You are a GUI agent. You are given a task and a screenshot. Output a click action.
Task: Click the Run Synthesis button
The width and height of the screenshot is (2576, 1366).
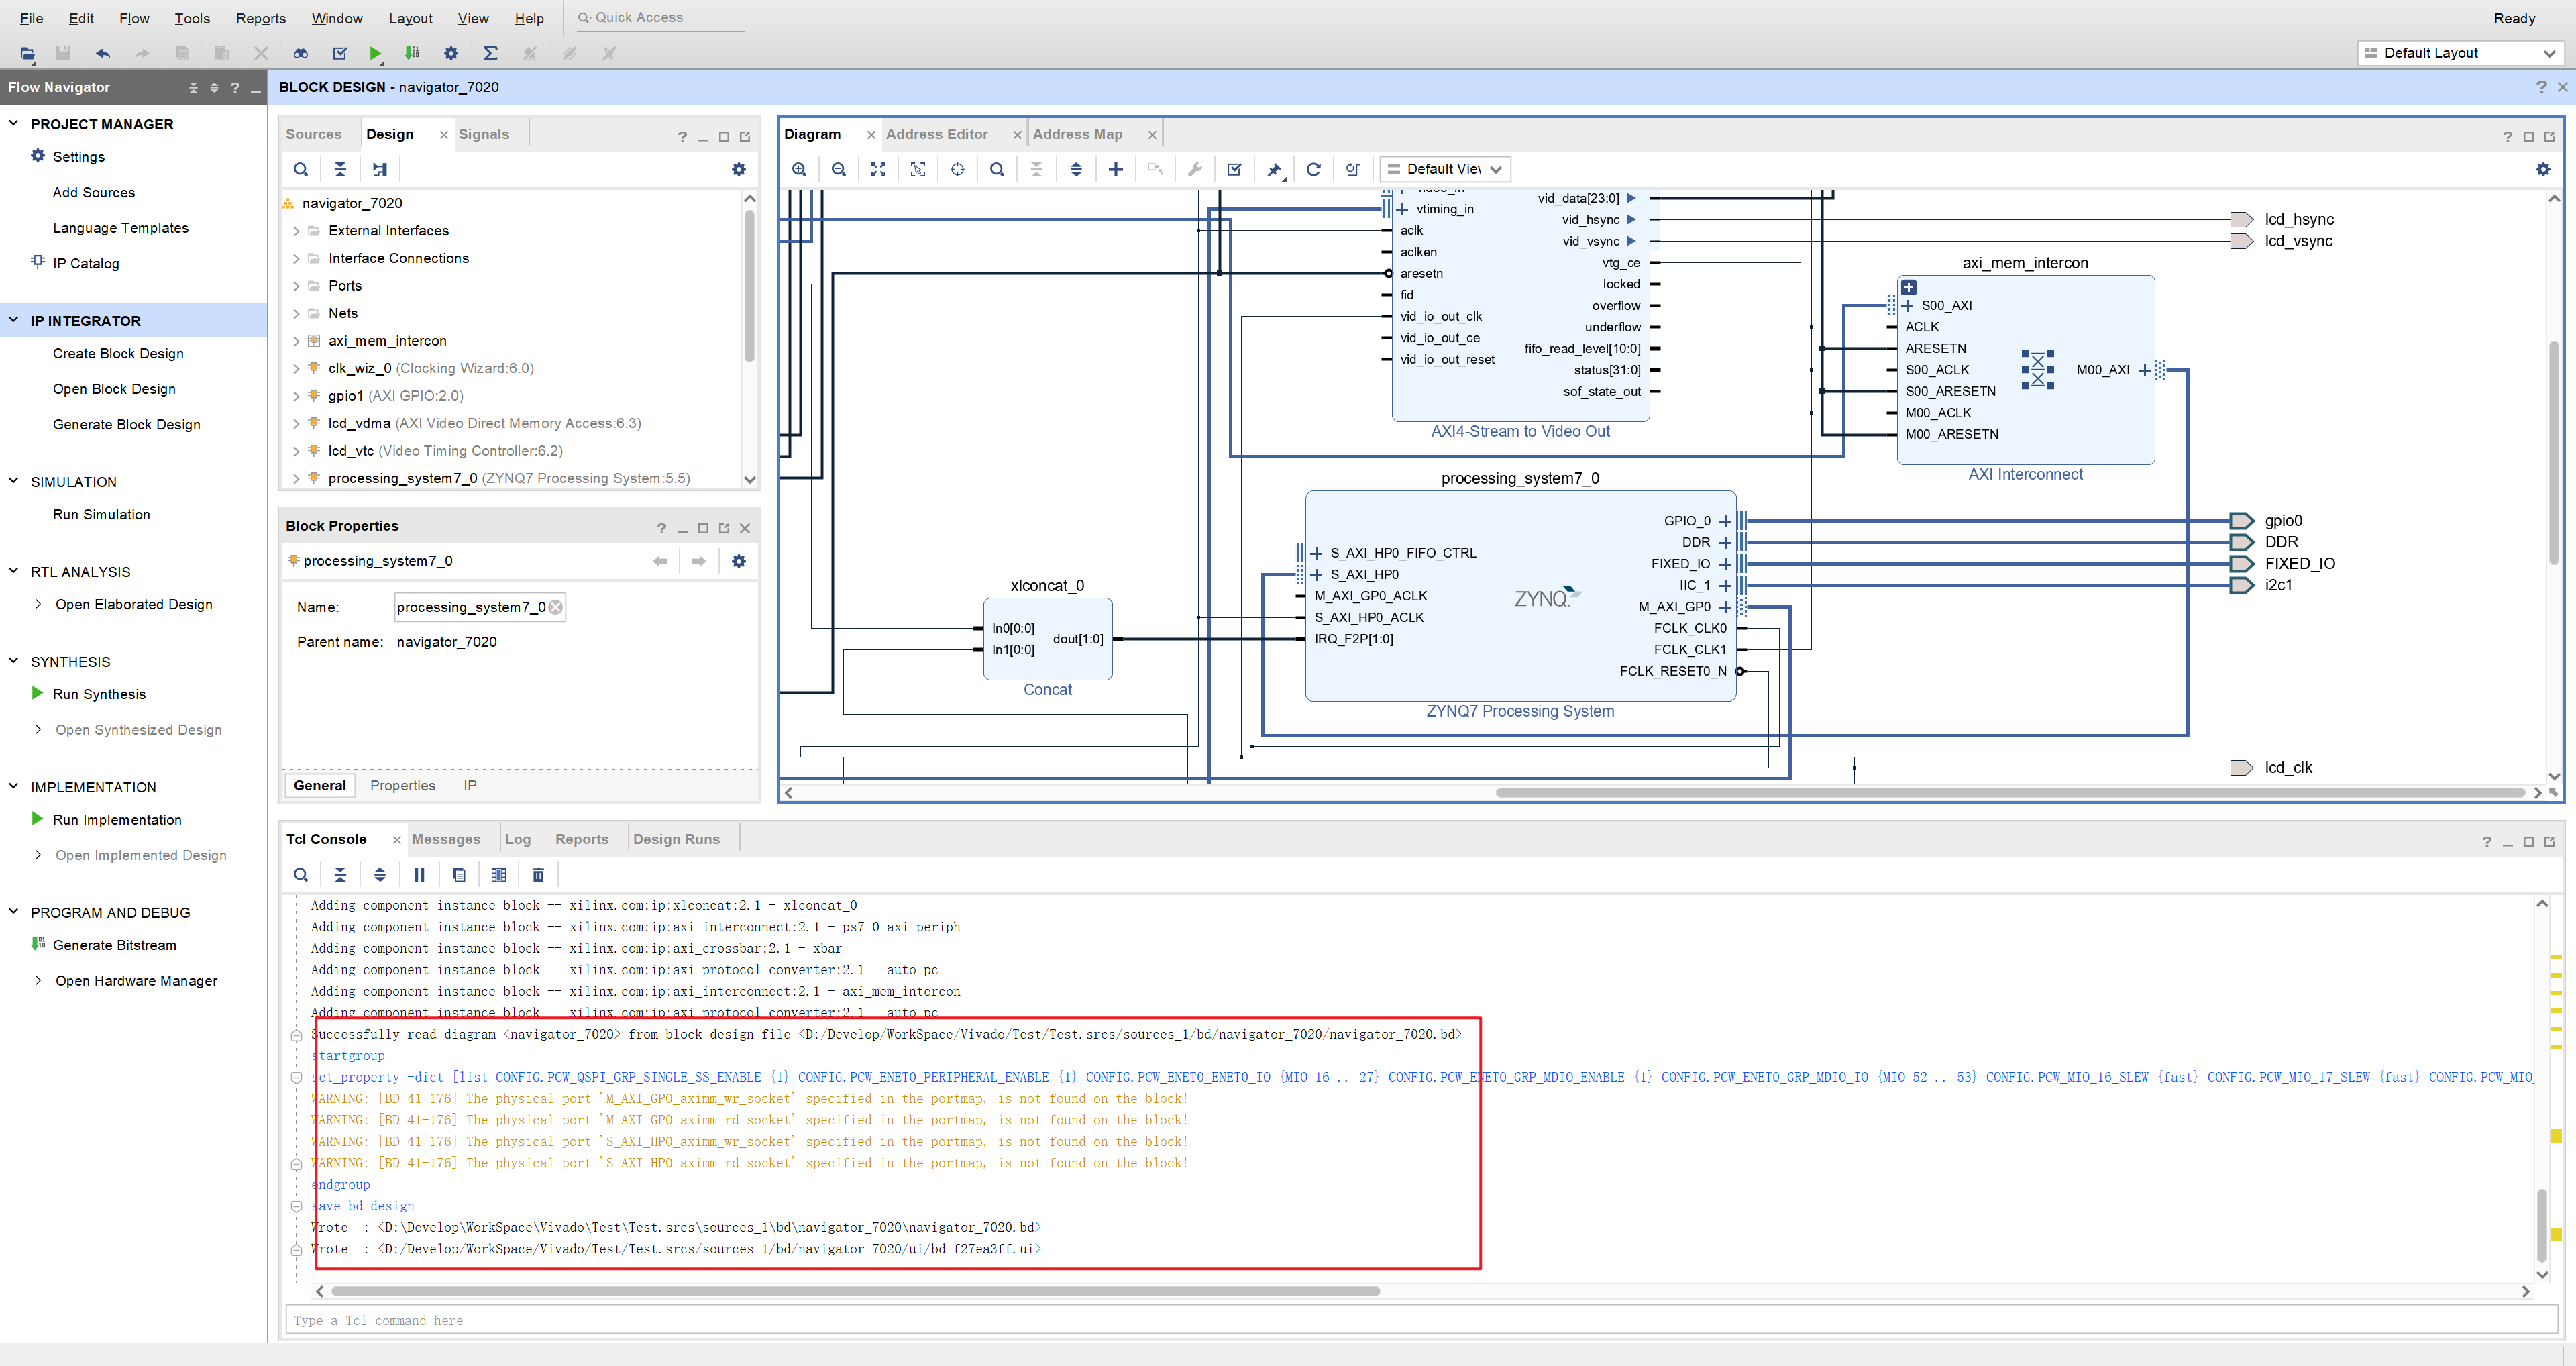99,693
